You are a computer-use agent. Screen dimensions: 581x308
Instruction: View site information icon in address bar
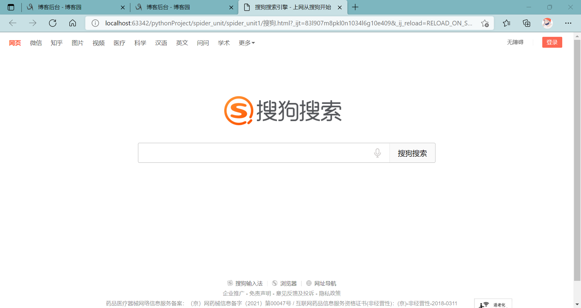click(95, 23)
